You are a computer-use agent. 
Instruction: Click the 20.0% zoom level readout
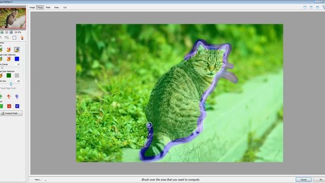[18, 33]
